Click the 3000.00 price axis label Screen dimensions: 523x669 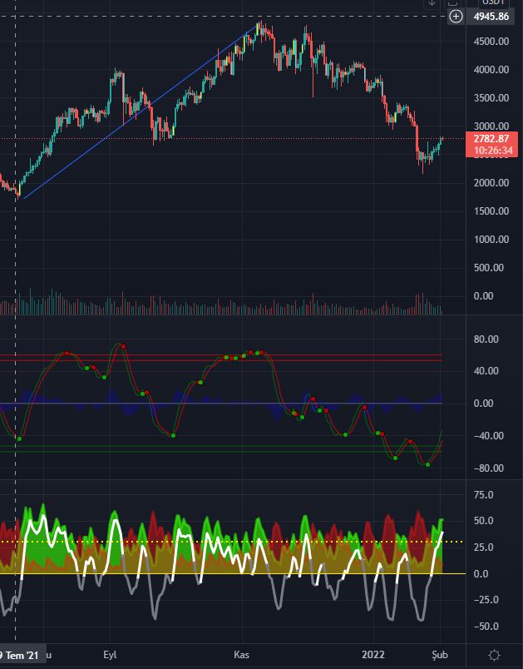(x=491, y=126)
